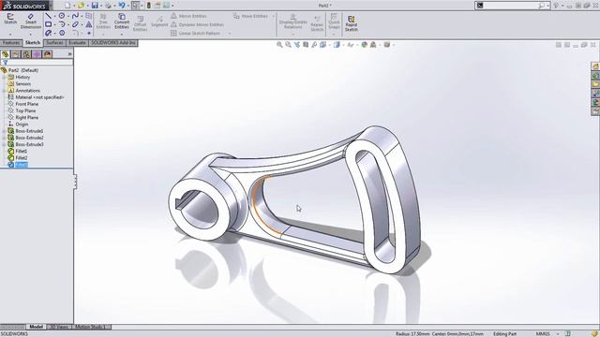Image resolution: width=600 pixels, height=337 pixels.
Task: Click the New document icon
Action: click(67, 6)
